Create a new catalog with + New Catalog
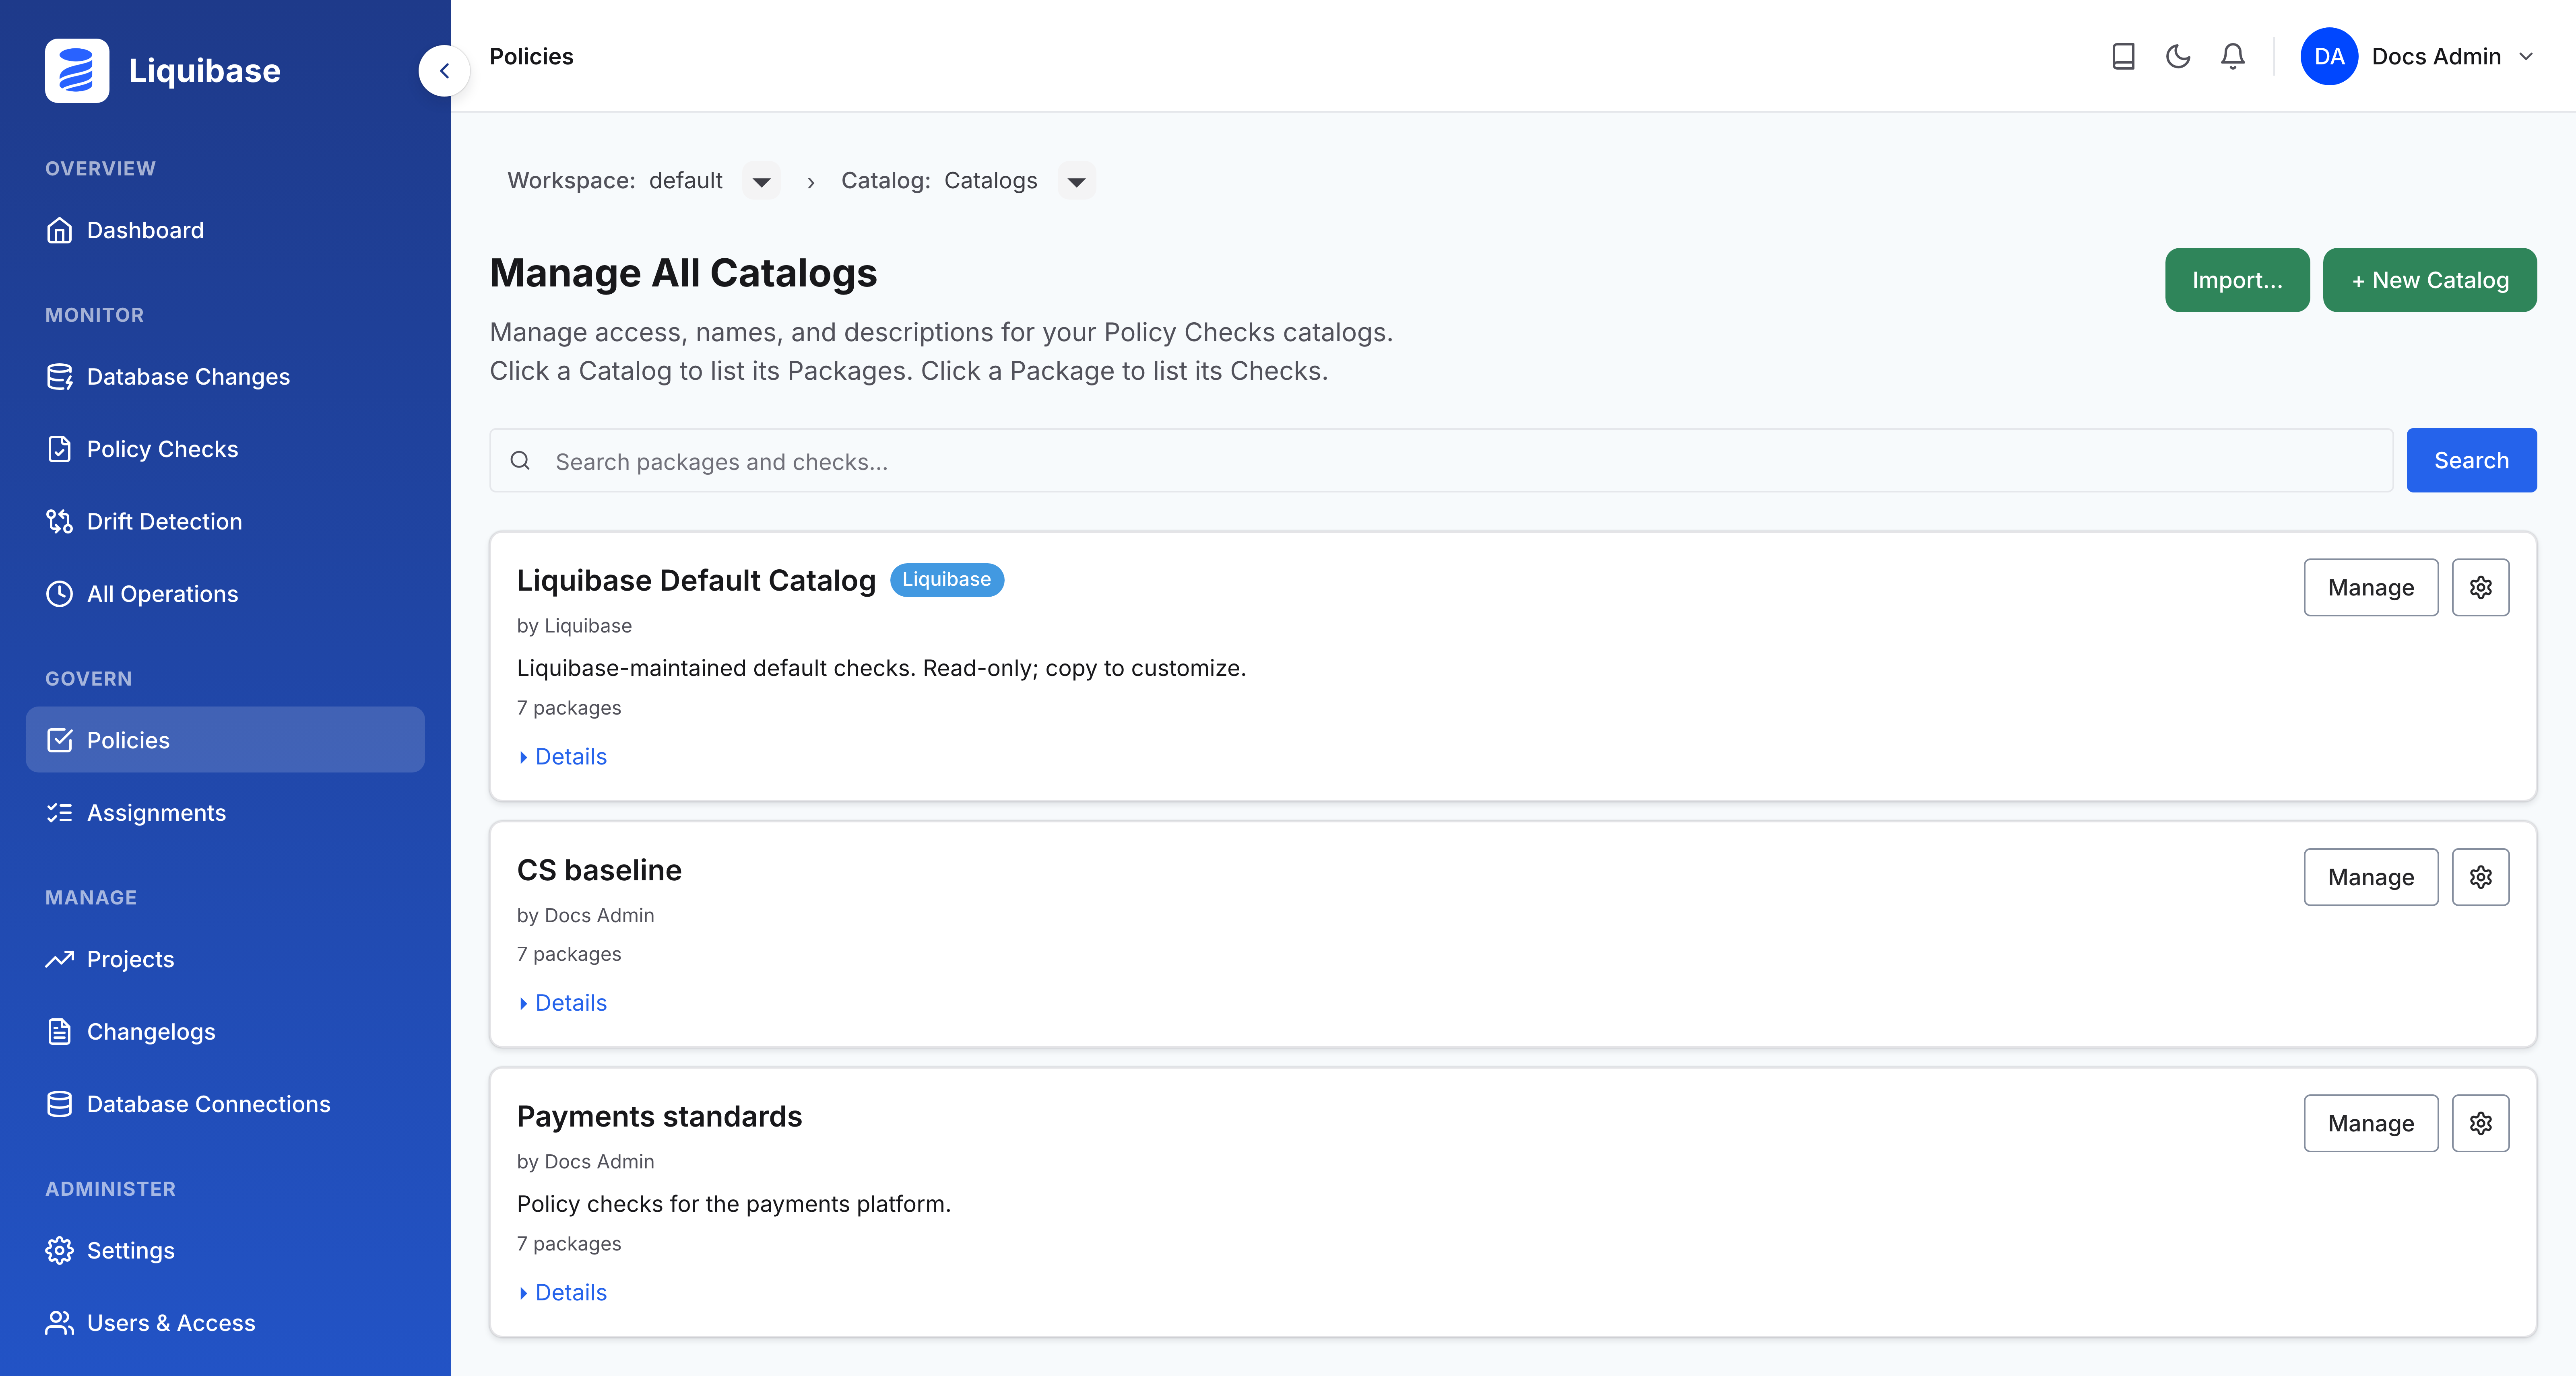2576x1376 pixels. click(2429, 280)
